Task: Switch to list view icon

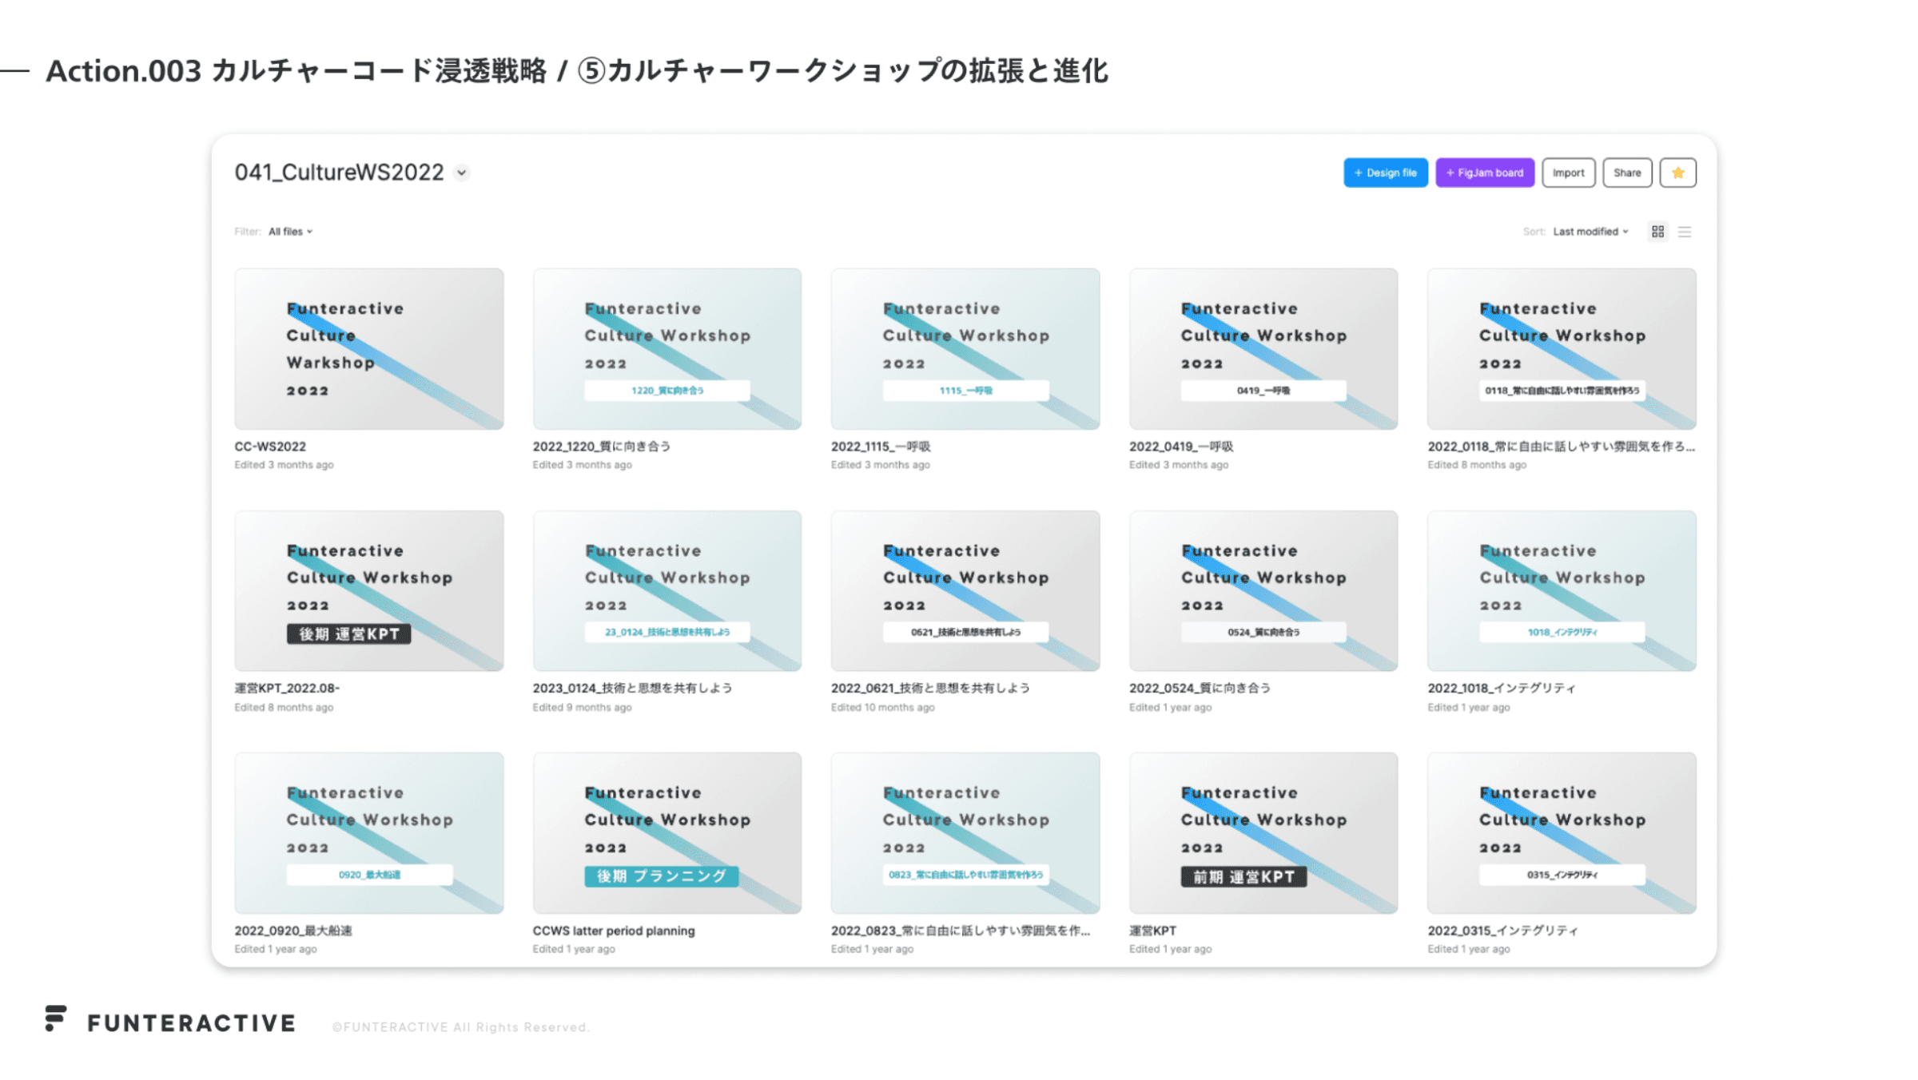Action: click(x=1685, y=232)
